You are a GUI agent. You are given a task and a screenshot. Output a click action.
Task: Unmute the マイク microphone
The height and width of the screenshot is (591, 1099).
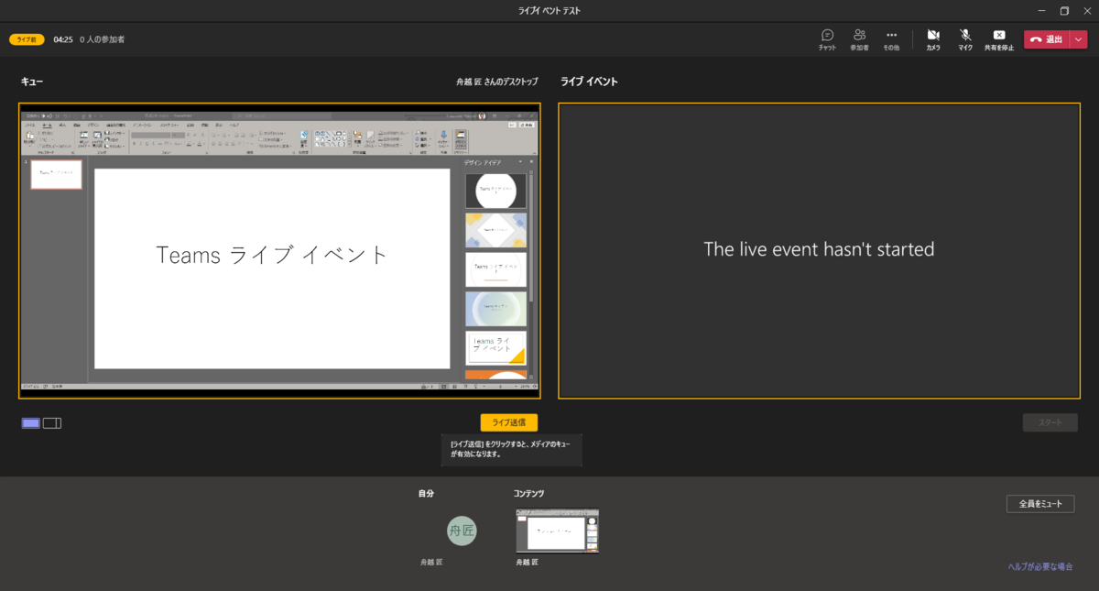(965, 39)
